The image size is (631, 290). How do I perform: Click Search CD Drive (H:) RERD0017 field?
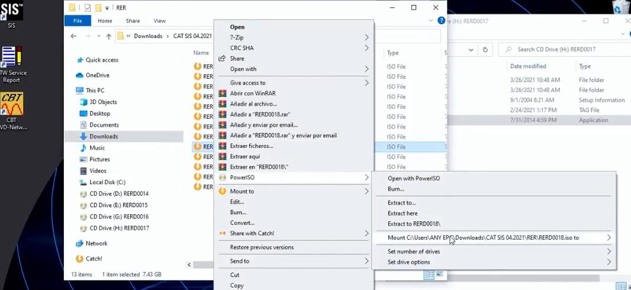click(564, 50)
